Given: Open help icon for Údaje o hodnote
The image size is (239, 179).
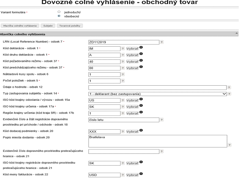Looking at the screenshot, I should pos(229,87).
